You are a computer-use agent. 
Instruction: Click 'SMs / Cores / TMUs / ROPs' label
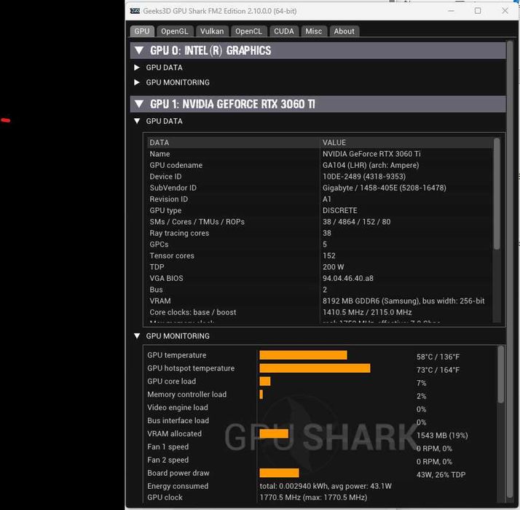point(197,222)
